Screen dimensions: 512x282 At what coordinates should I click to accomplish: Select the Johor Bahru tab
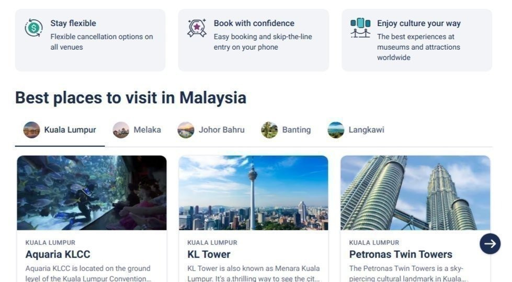(211, 130)
